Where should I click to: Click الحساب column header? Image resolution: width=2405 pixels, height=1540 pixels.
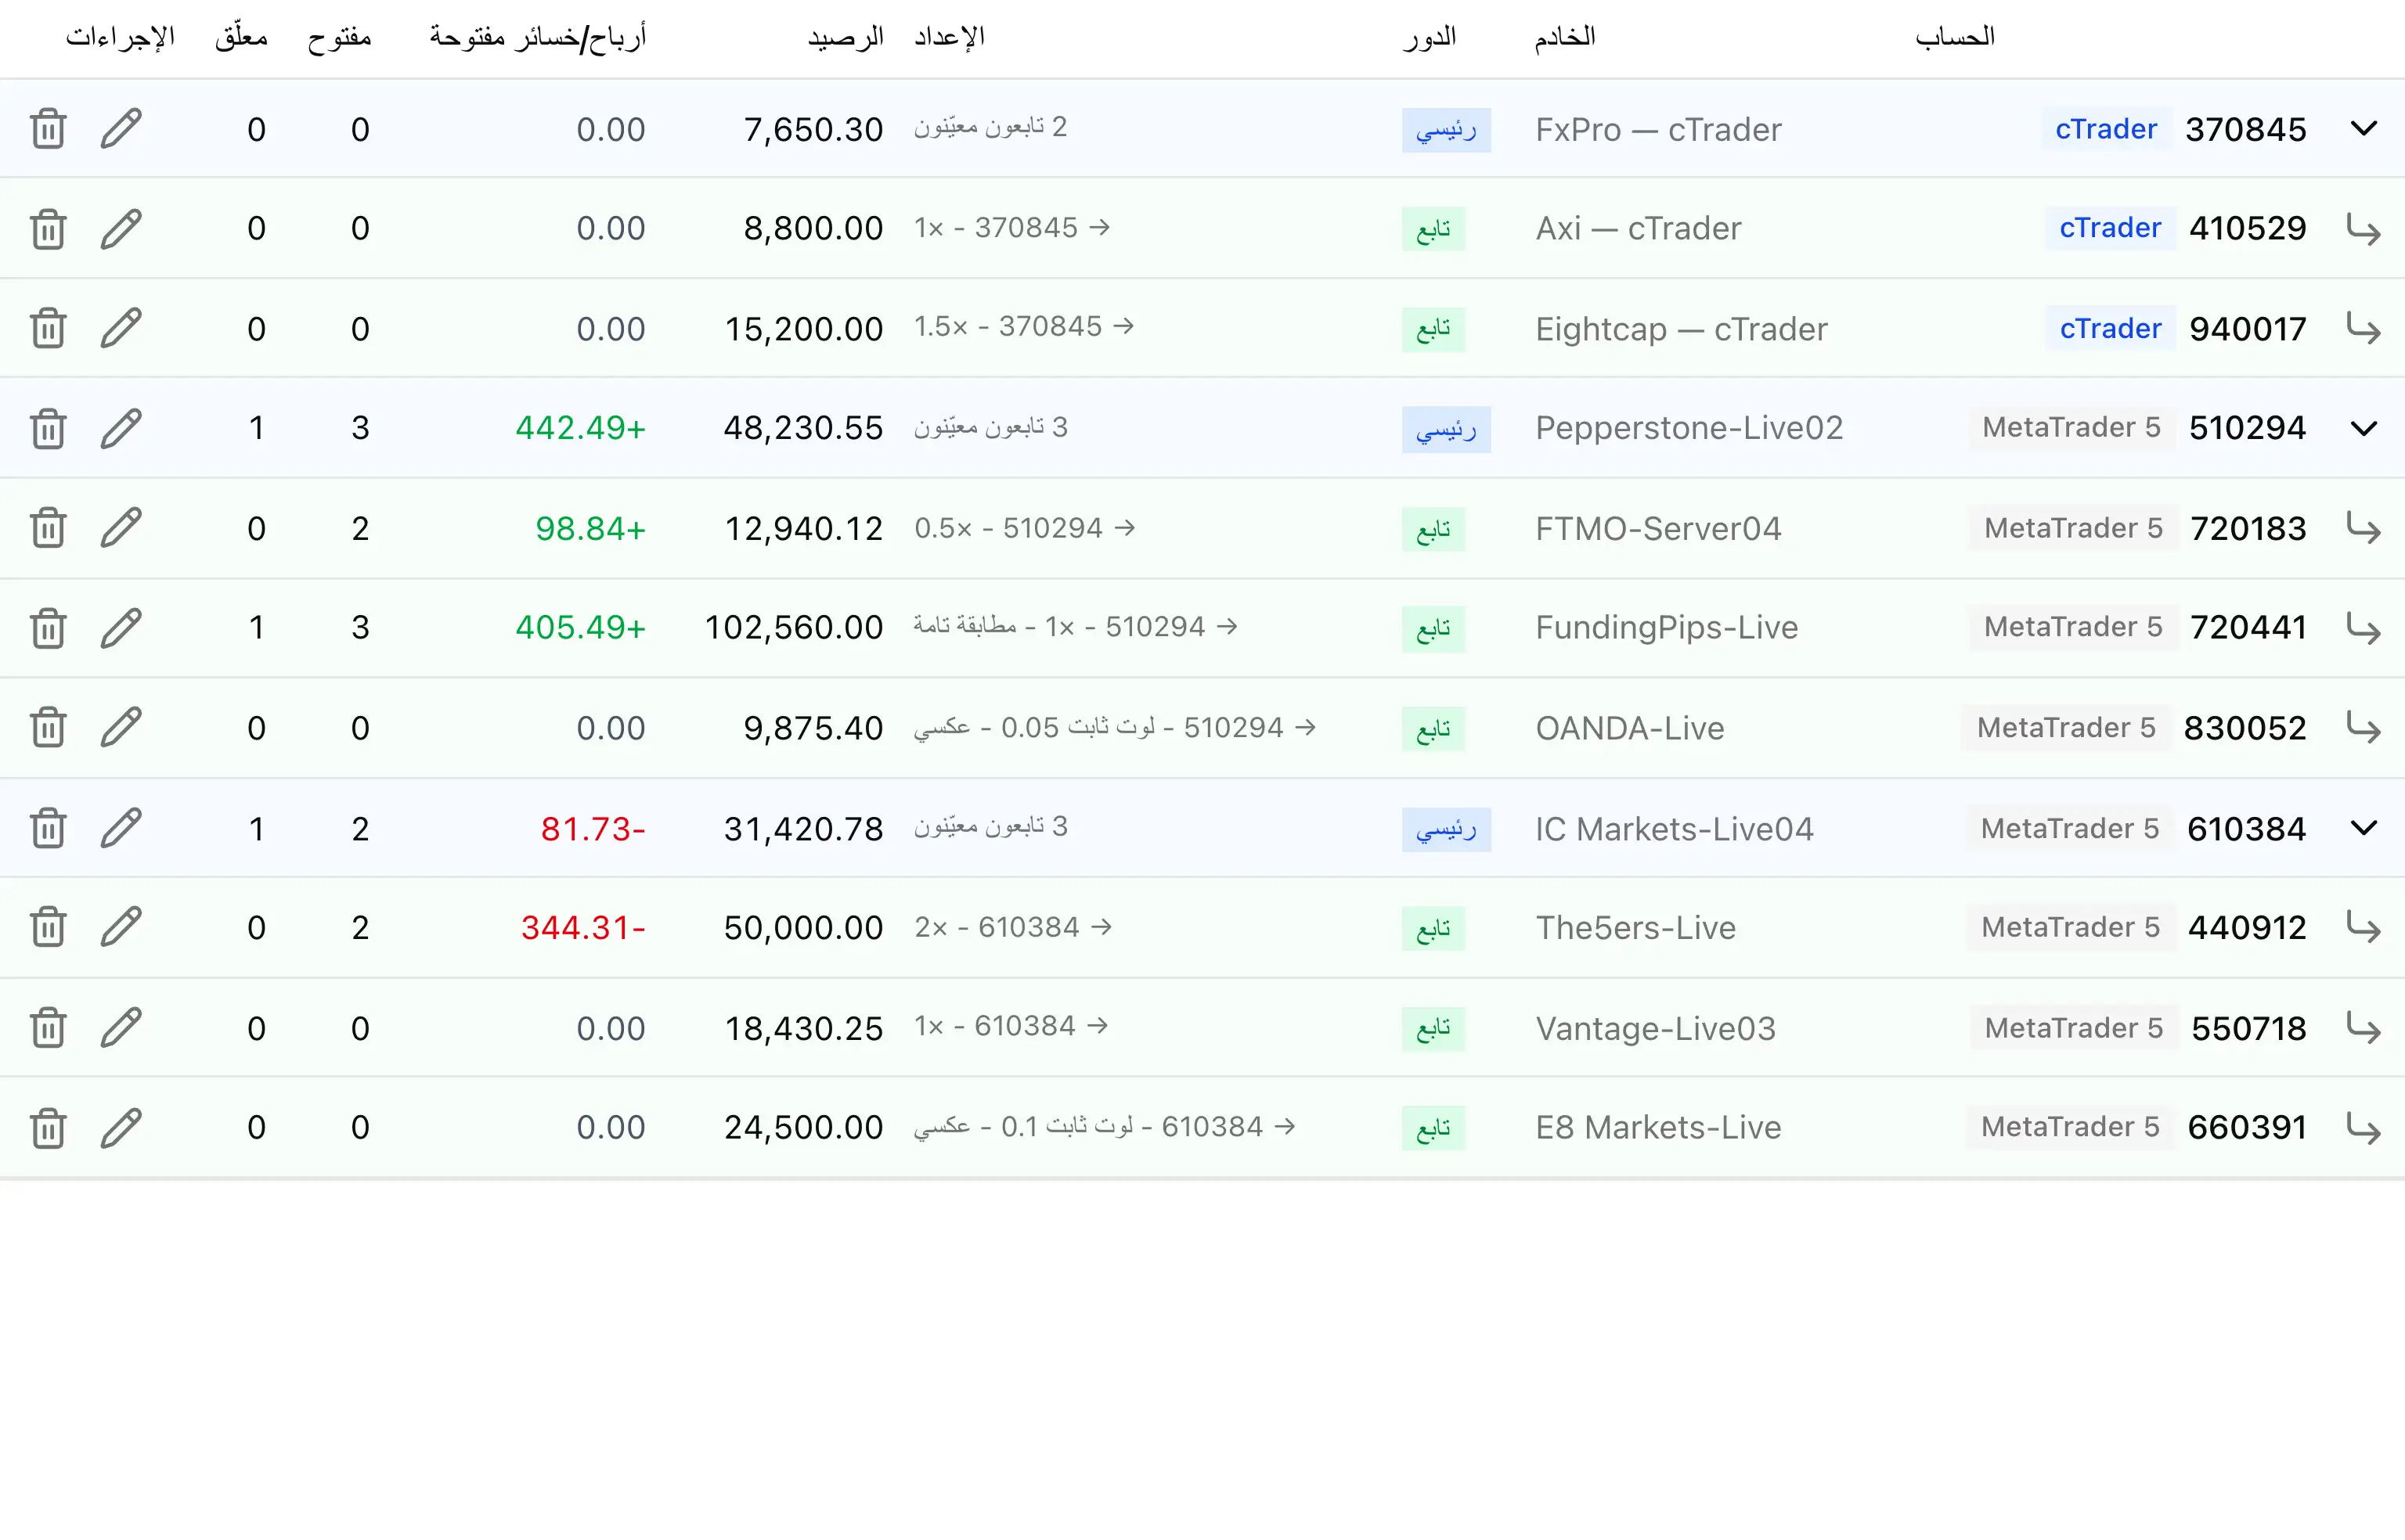tap(1955, 37)
